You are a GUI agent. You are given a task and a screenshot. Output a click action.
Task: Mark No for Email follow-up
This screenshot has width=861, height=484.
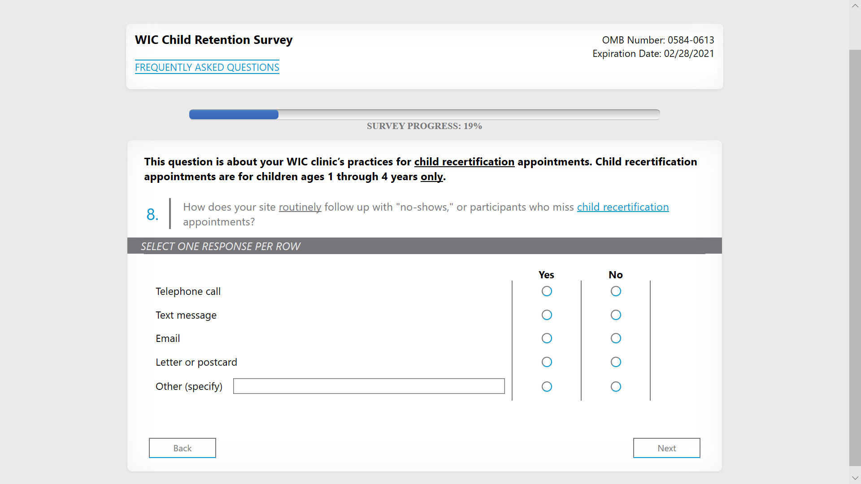pyautogui.click(x=616, y=338)
